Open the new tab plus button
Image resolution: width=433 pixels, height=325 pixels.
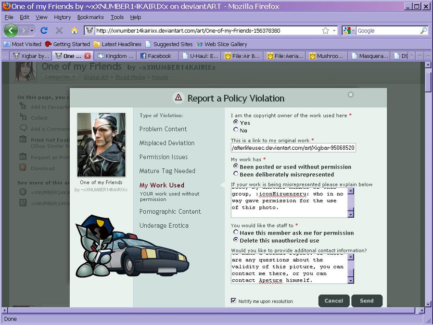(x=420, y=56)
